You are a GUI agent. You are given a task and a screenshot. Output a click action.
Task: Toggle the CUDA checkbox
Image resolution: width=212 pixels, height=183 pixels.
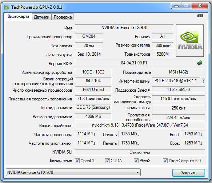pyautogui.click(x=107, y=160)
